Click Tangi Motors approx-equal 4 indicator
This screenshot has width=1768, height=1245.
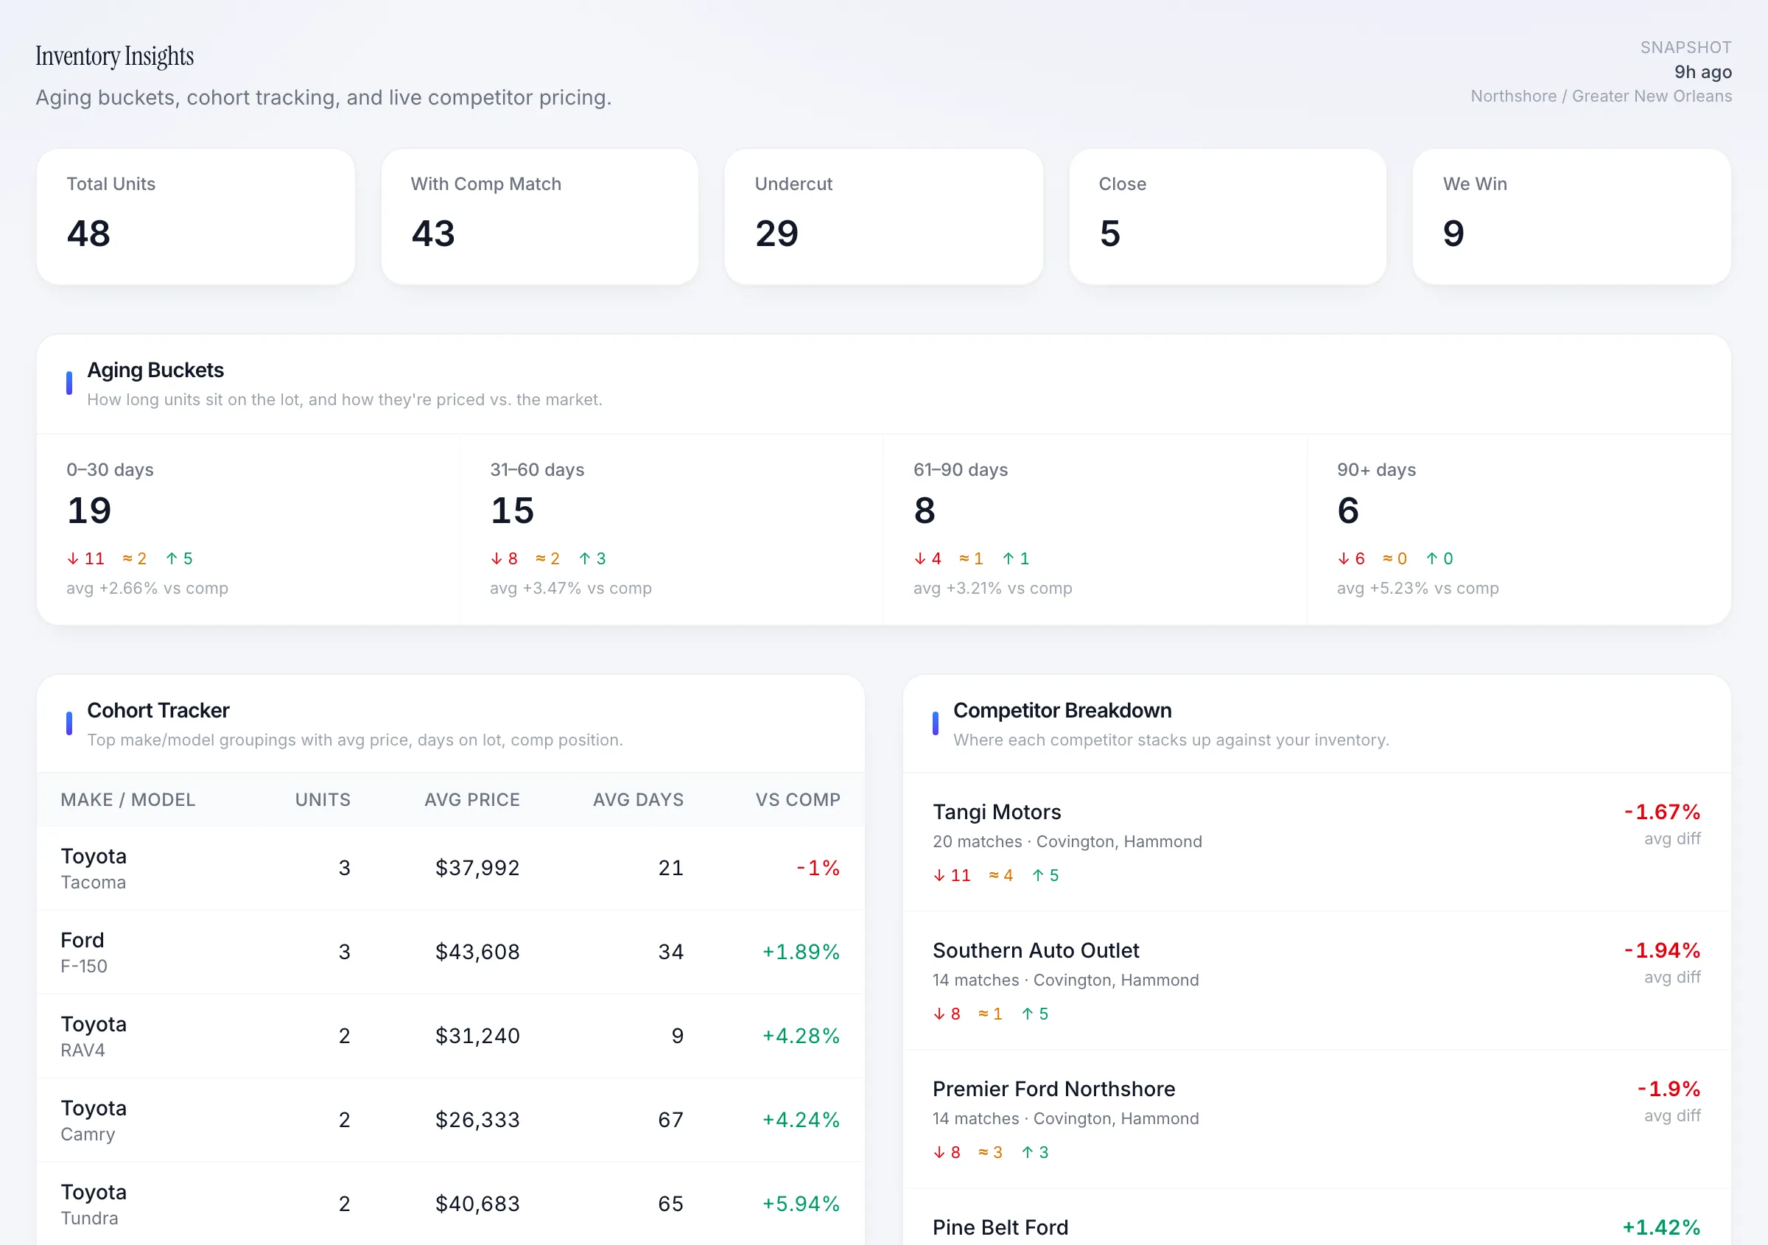[x=1000, y=875]
